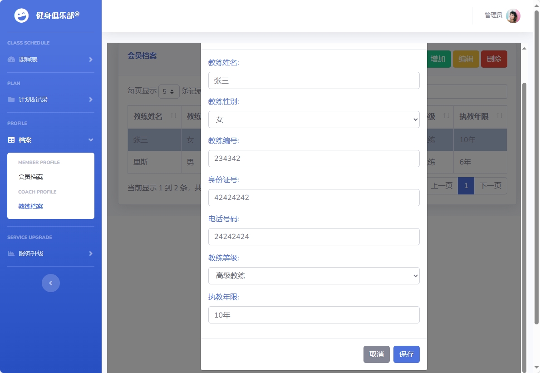Open the 教练等级 coach level dropdown

[x=314, y=276]
